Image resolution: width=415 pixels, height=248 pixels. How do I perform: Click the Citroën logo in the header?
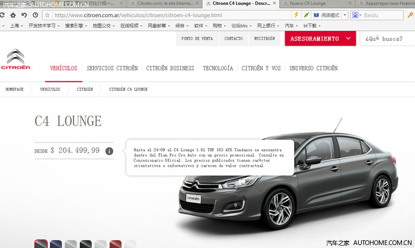15,61
